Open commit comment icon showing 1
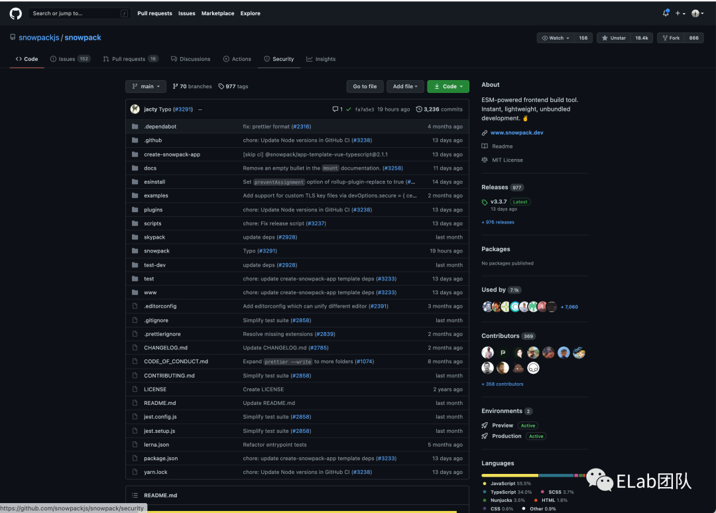The height and width of the screenshot is (513, 716). tap(337, 109)
